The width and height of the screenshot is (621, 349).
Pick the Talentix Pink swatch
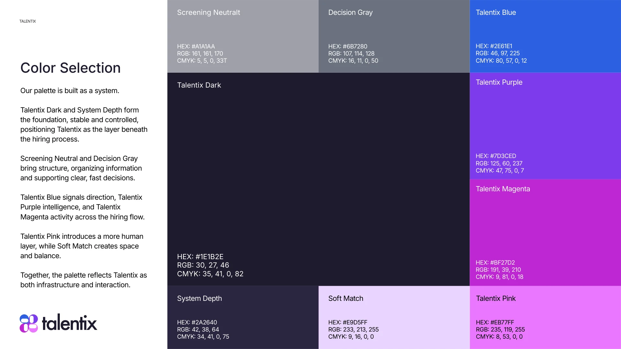click(545, 317)
